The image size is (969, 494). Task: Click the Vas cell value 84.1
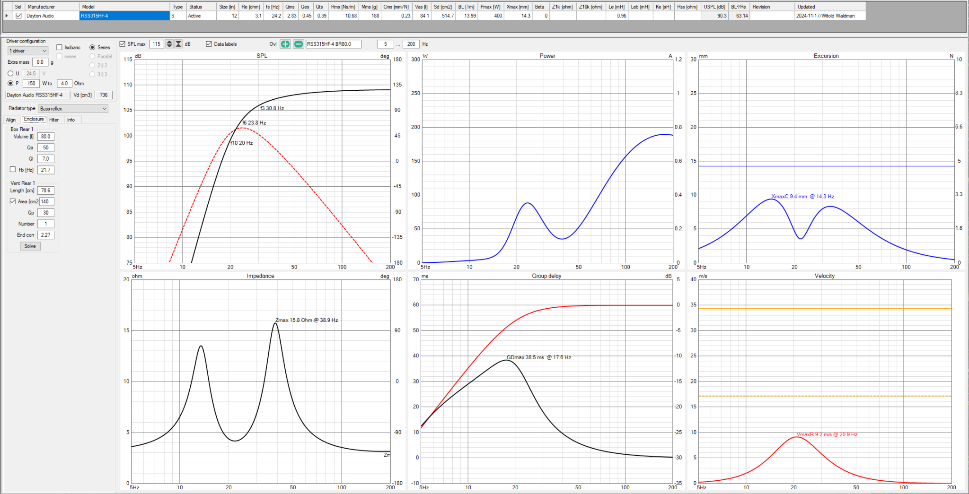pyautogui.click(x=420, y=16)
